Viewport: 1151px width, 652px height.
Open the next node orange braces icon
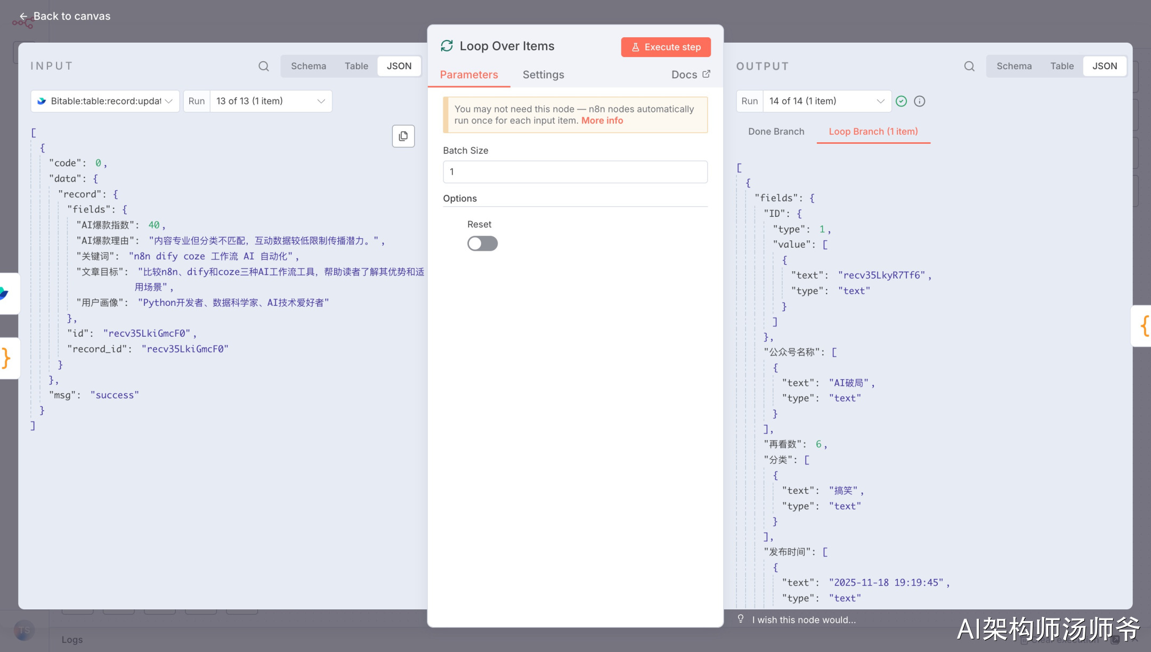click(1144, 325)
